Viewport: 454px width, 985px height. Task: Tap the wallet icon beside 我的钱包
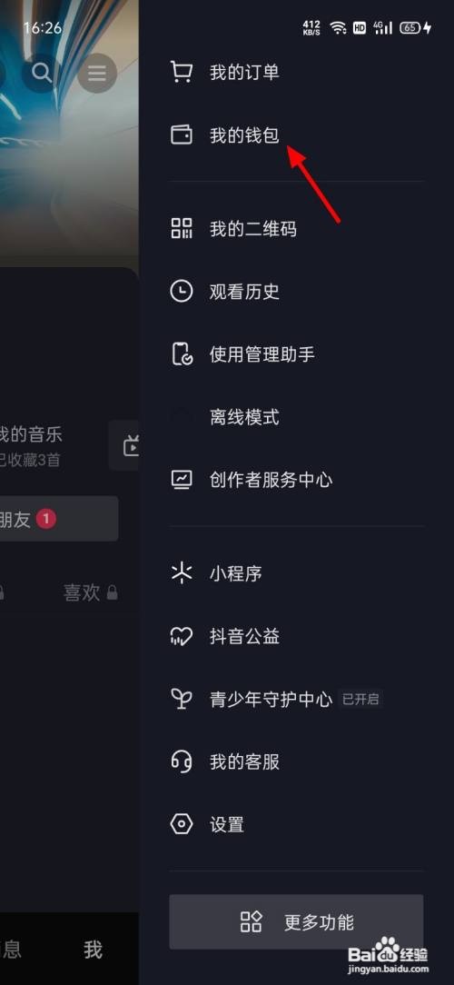pyautogui.click(x=182, y=135)
